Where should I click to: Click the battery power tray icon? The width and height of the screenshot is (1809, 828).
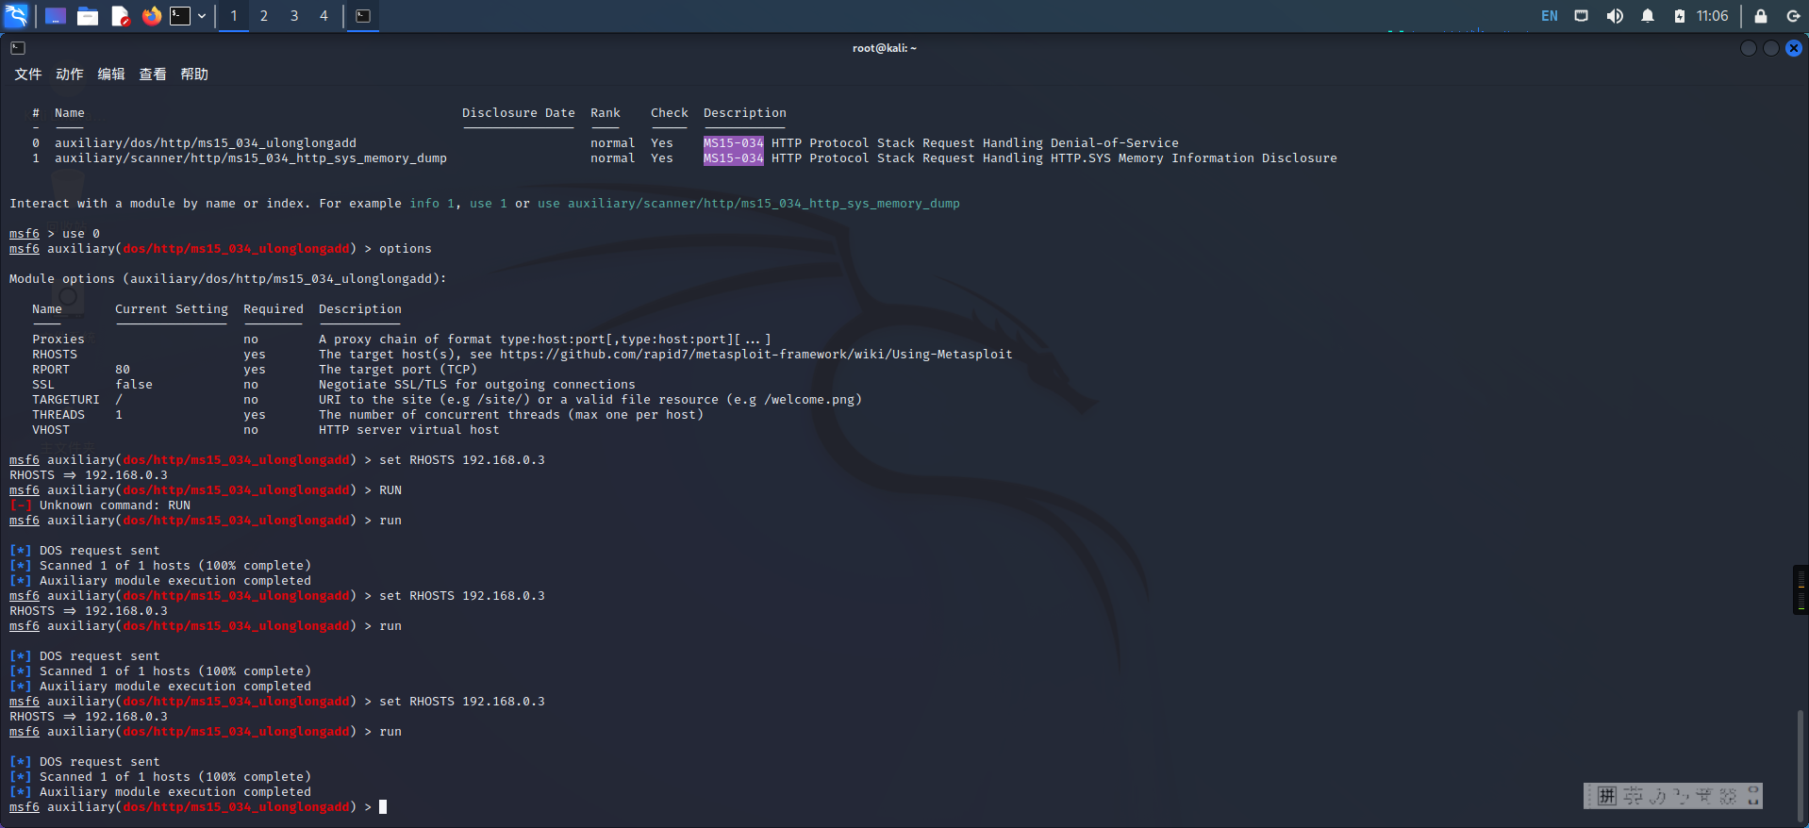point(1679,16)
